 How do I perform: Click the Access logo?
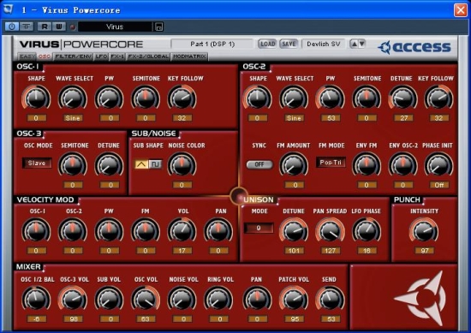[414, 47]
